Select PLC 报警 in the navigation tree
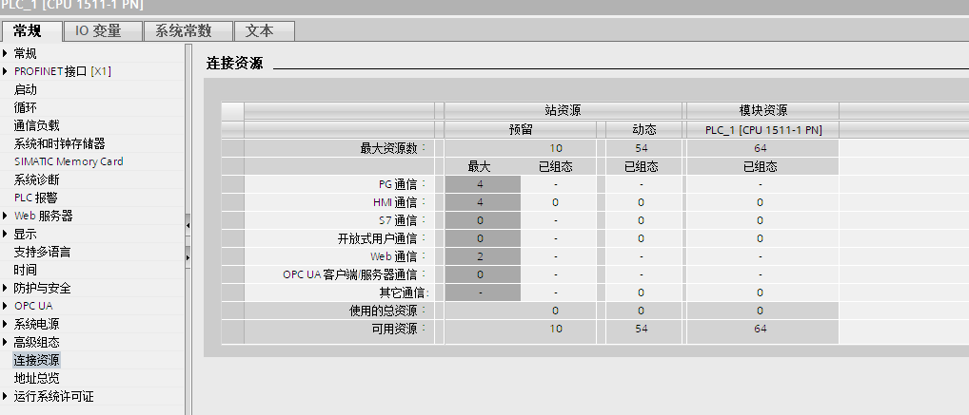The height and width of the screenshot is (415, 969). click(x=35, y=198)
